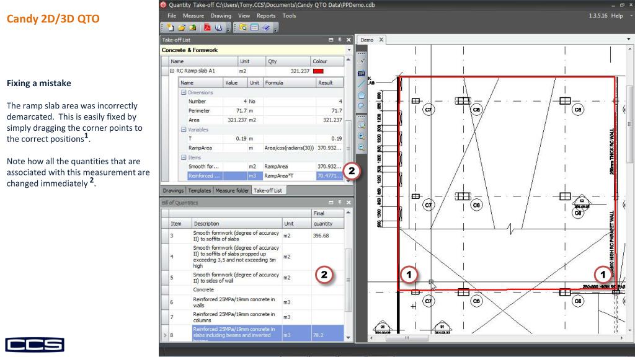Click the folder view toolbar icon

pos(243,27)
